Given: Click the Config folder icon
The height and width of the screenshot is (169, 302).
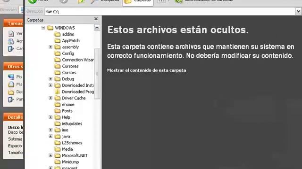Looking at the screenshot, I should click(x=58, y=53).
